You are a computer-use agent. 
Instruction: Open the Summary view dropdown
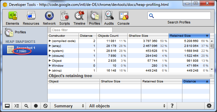tap(68, 106)
